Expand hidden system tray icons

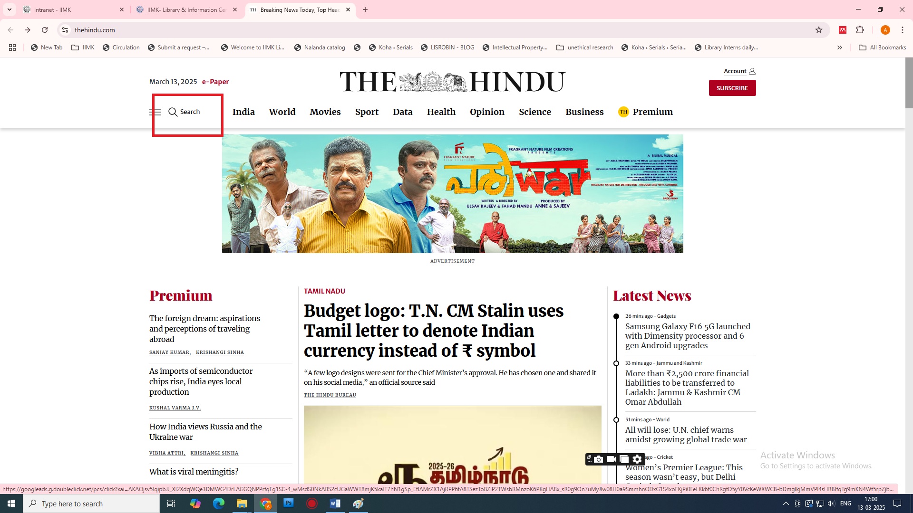point(786,503)
